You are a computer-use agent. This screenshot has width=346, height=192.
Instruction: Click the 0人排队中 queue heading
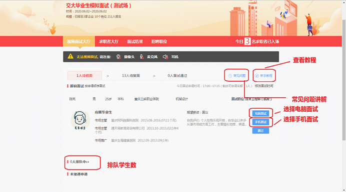[x=79, y=162]
